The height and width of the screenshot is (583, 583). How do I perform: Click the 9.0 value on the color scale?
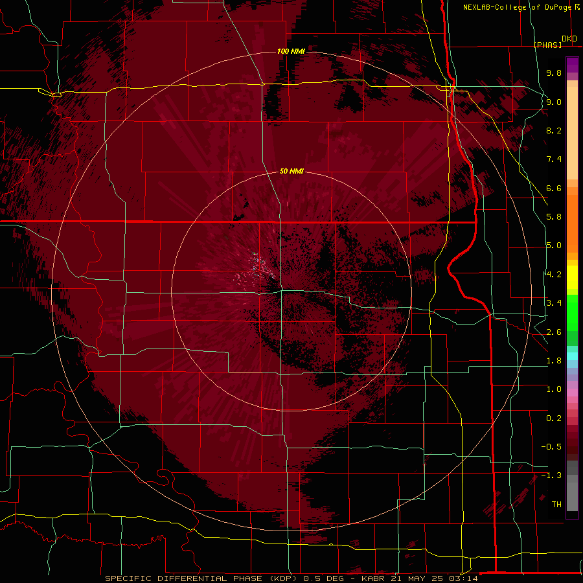[x=554, y=102]
